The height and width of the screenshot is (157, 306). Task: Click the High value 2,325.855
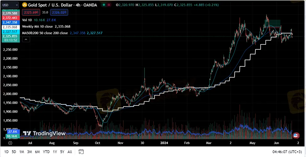(145, 5)
